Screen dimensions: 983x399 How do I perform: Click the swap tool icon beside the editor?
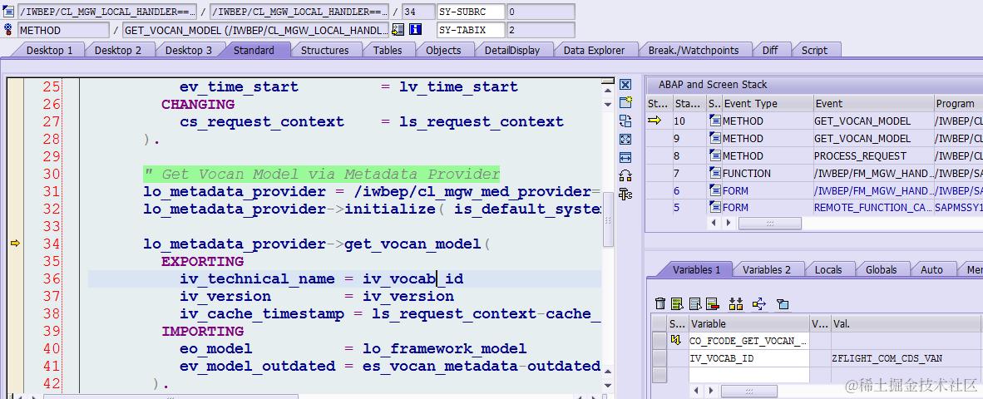coord(625,121)
